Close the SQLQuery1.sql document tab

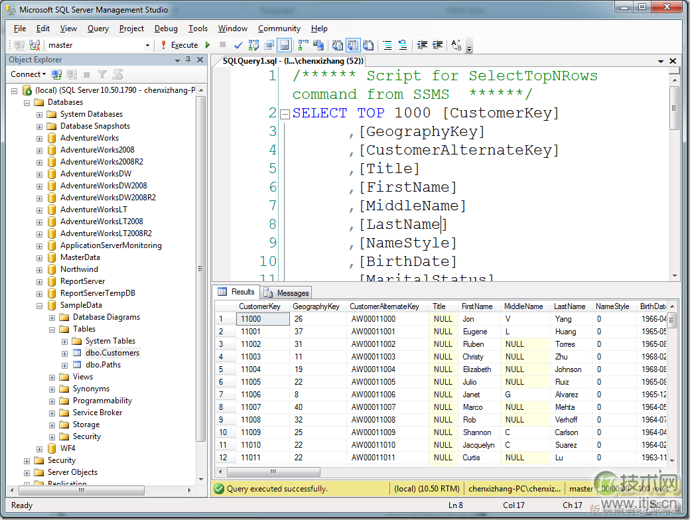pos(673,61)
